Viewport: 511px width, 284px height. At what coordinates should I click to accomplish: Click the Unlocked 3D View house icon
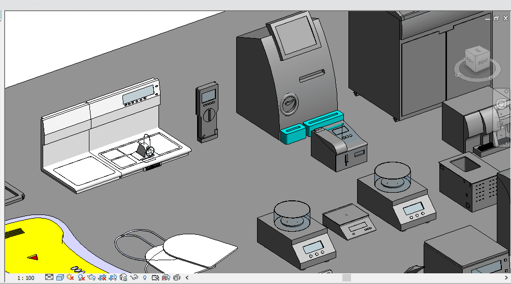[123, 277]
